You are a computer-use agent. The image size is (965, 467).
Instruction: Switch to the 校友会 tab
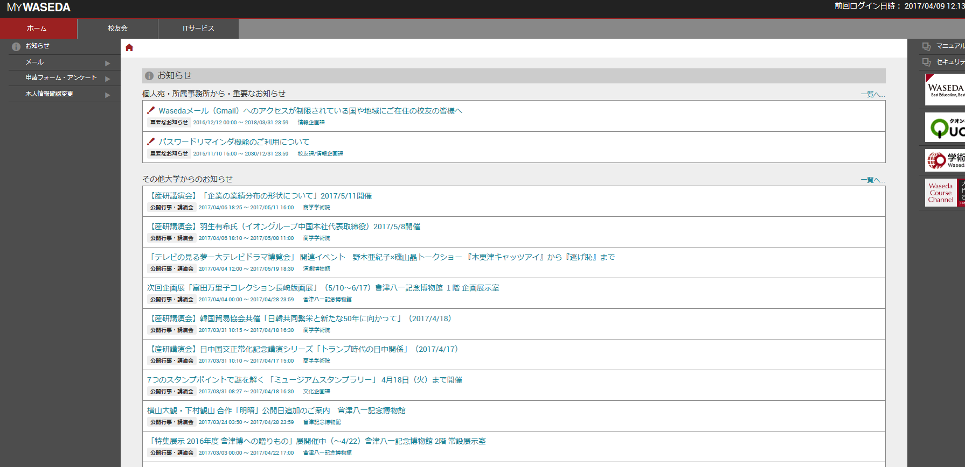pos(117,29)
